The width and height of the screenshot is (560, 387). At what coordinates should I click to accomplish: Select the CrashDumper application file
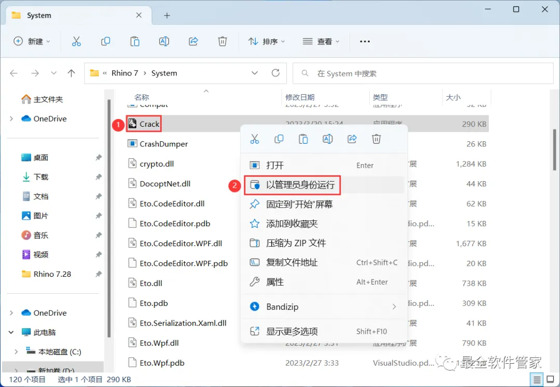tap(163, 144)
